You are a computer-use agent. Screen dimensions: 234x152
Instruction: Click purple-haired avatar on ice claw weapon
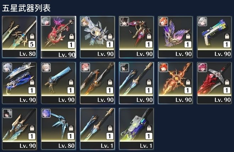[46, 113]
